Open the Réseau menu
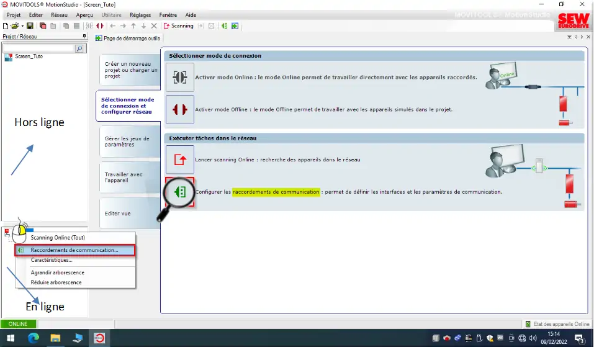Viewport: 594px width, 347px height. click(x=59, y=15)
